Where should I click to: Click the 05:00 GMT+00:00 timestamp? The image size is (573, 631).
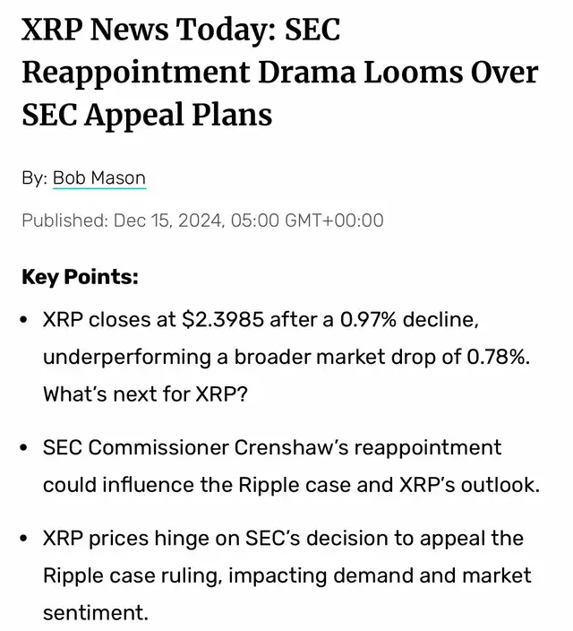[307, 220]
